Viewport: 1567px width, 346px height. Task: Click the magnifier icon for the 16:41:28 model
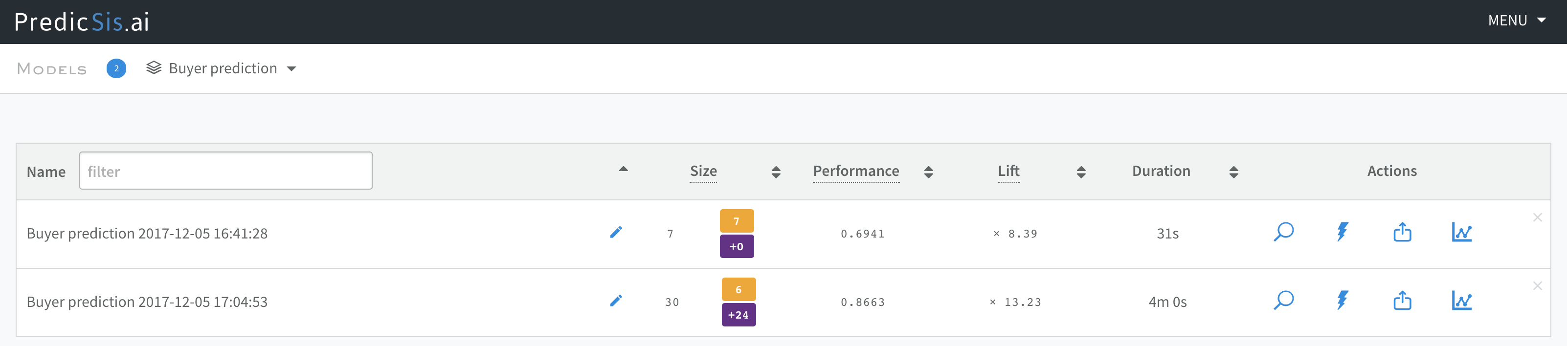[x=1283, y=232]
